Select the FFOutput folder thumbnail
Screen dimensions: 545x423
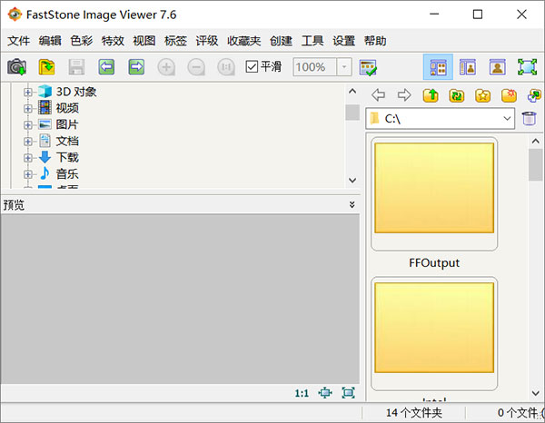point(434,193)
